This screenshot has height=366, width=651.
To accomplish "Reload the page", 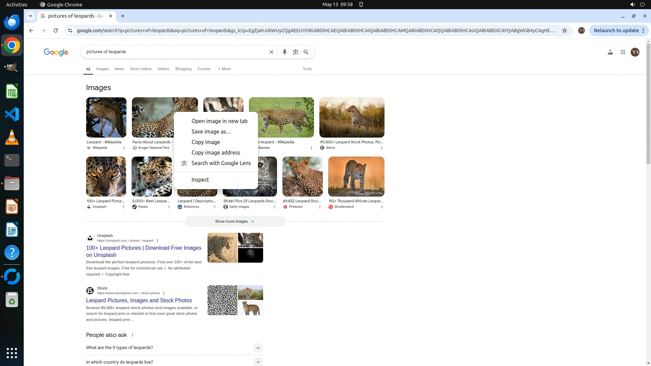I will point(56,30).
